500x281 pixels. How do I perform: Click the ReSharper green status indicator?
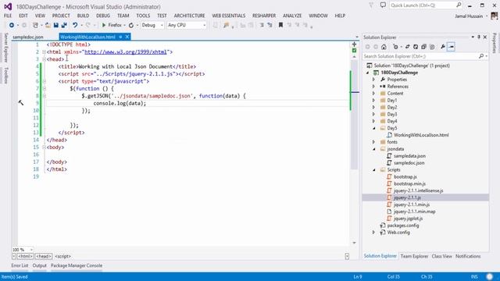(354, 51)
